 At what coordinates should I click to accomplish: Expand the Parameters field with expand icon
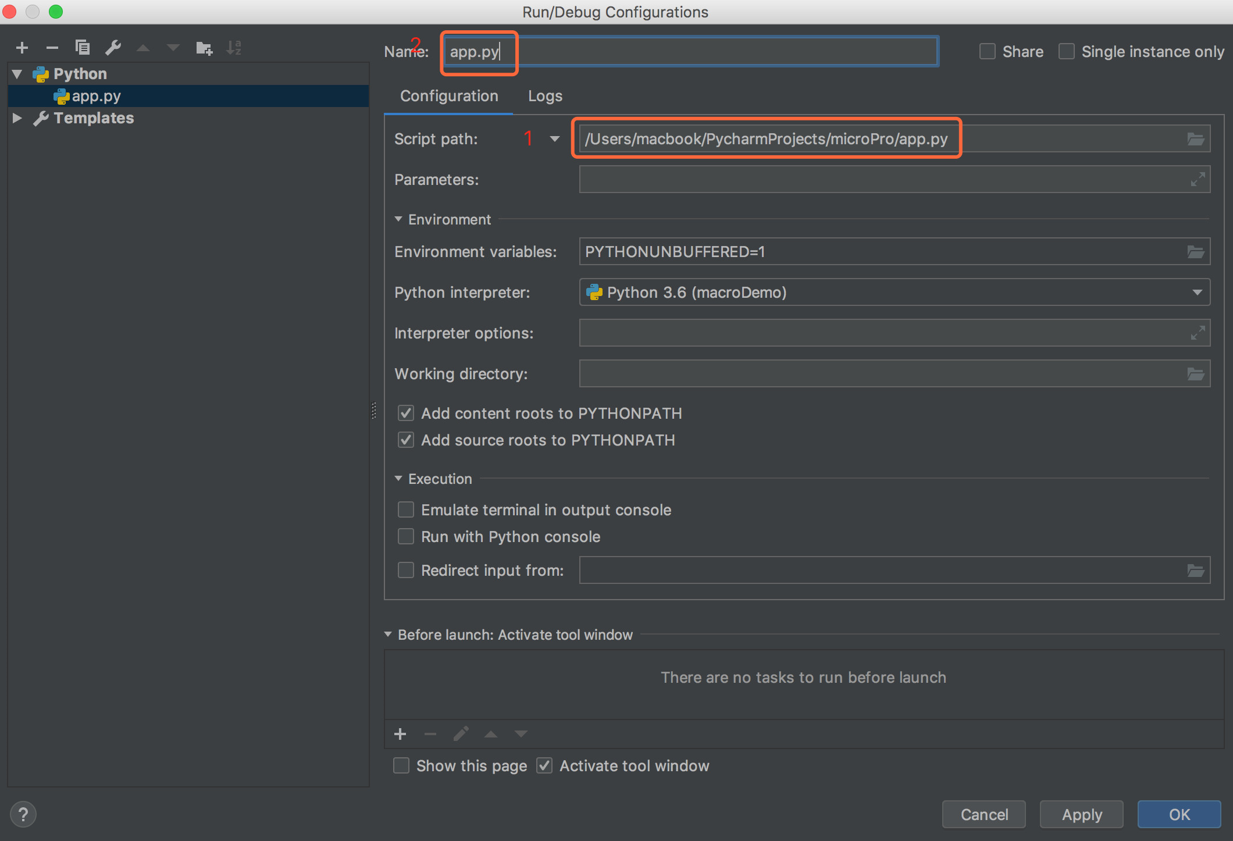1197,180
